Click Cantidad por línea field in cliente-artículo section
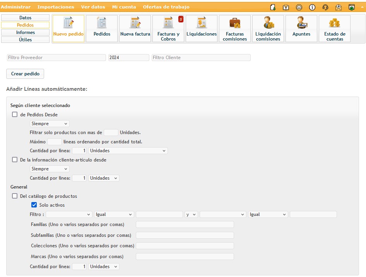This screenshot has height=277, width=366. coord(79,178)
